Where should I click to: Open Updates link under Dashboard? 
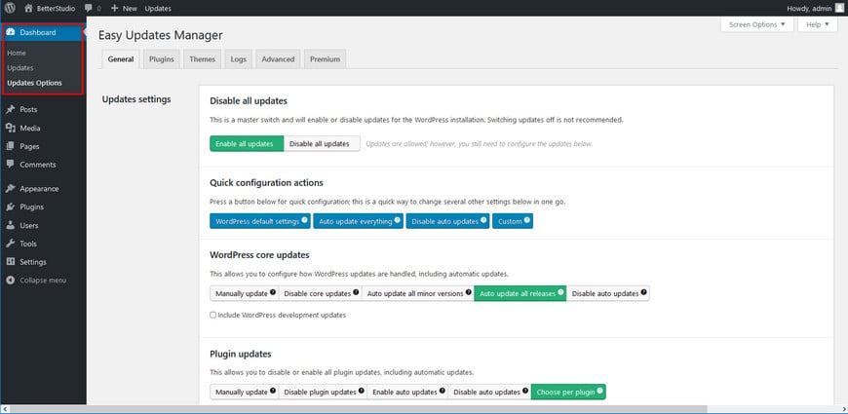(20, 68)
